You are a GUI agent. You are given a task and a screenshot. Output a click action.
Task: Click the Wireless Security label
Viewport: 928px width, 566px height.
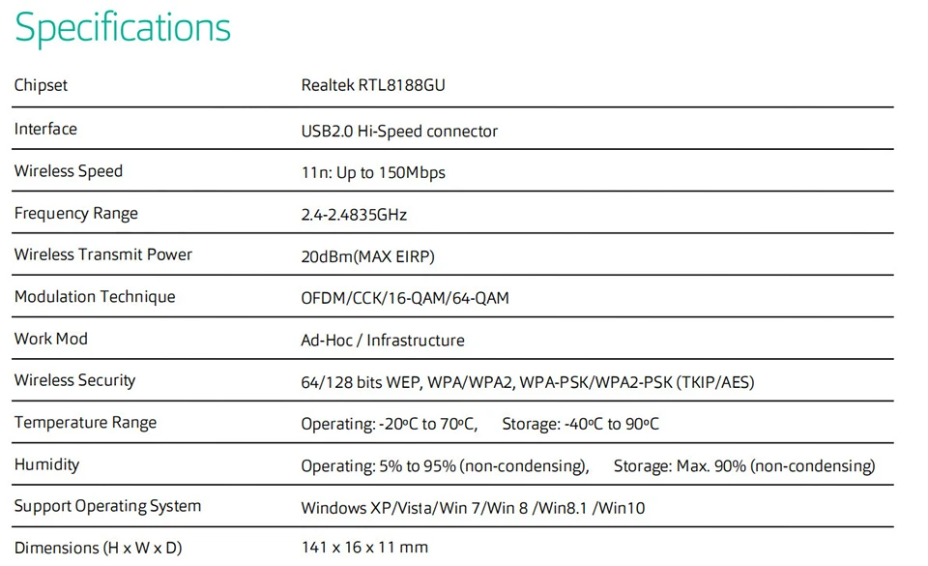pyautogui.click(x=74, y=380)
